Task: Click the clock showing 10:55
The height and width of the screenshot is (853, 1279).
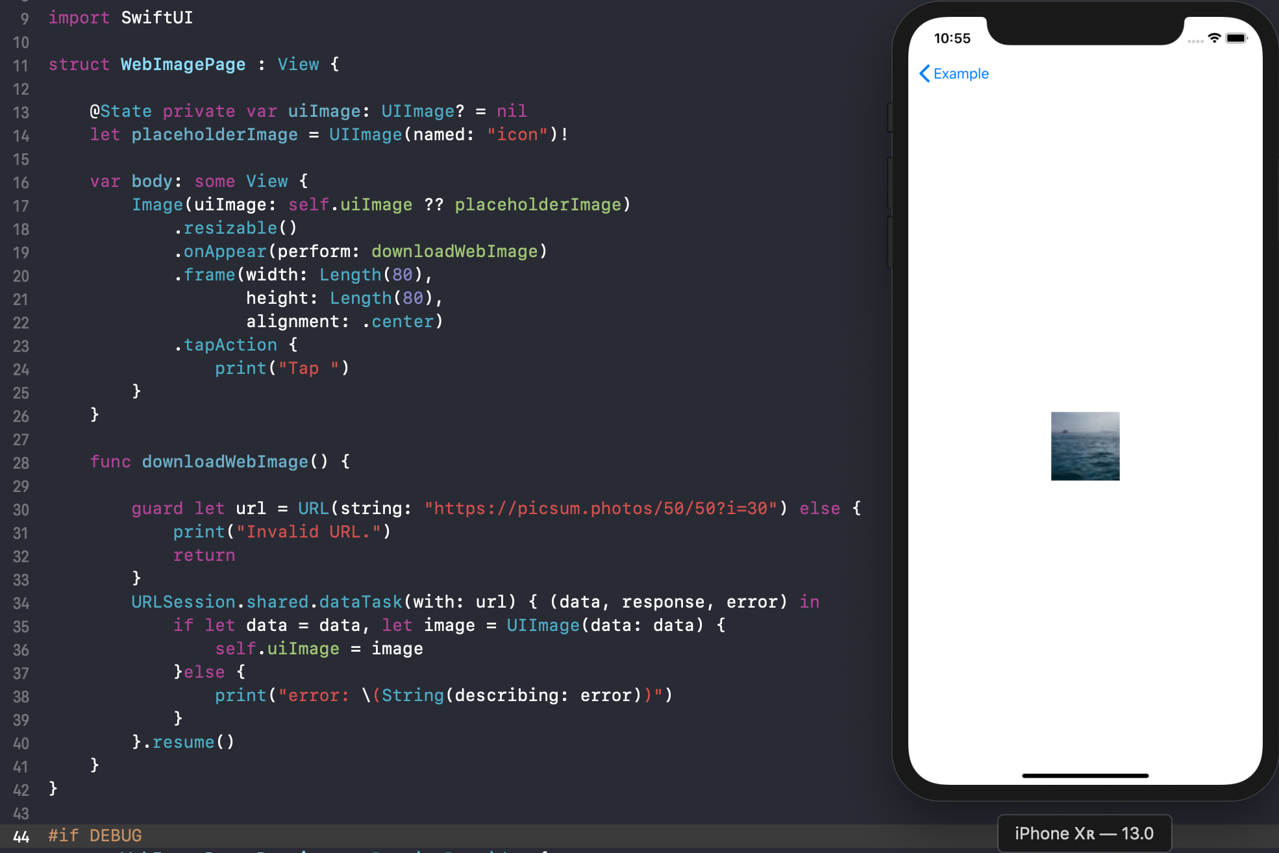Action: pos(951,38)
